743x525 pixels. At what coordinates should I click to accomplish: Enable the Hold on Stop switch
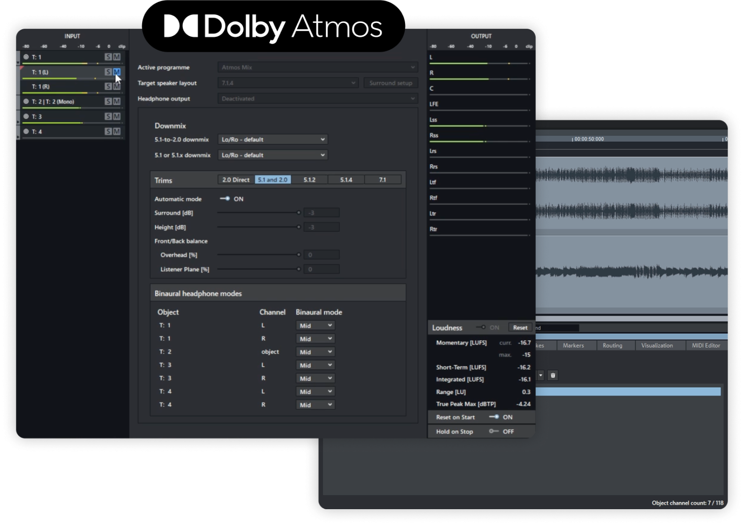[494, 432]
